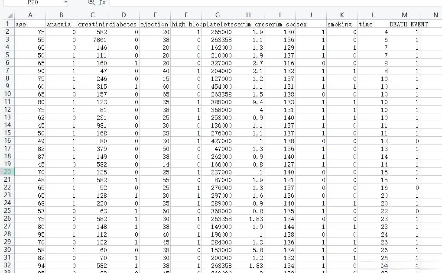Click the time cell 22 in row 25
Viewport: 442px width, 273px height.
(x=373, y=211)
